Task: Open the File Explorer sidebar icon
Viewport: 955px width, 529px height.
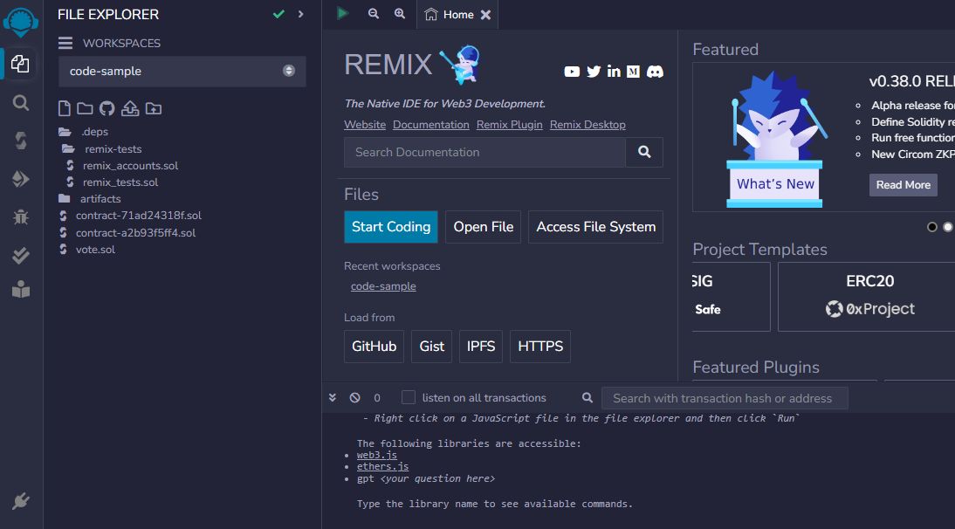Action: coord(20,64)
